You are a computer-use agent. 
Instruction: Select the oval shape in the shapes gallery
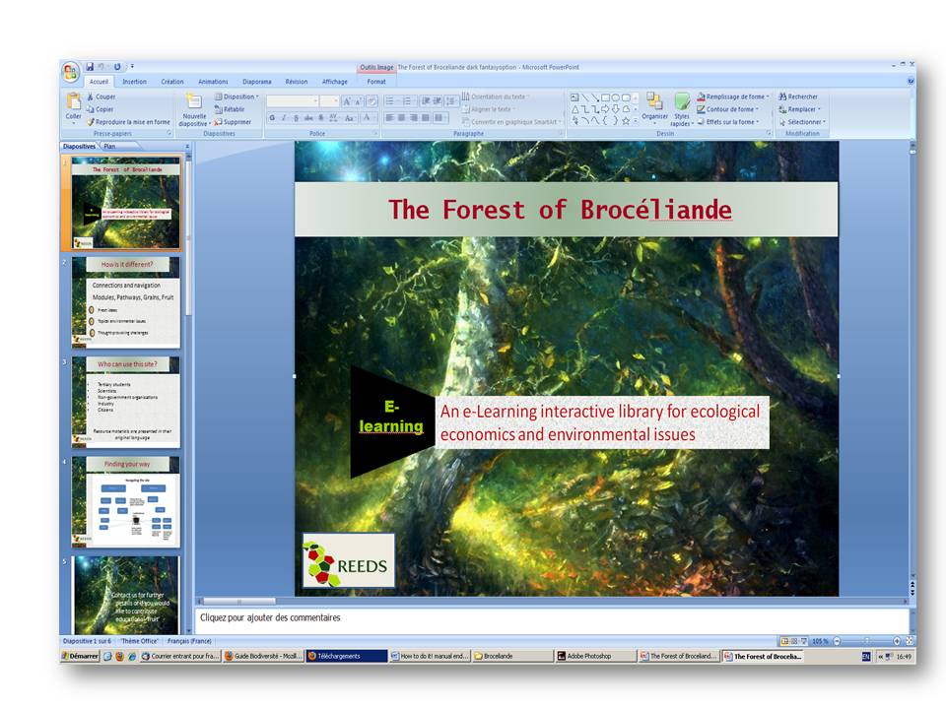[615, 97]
